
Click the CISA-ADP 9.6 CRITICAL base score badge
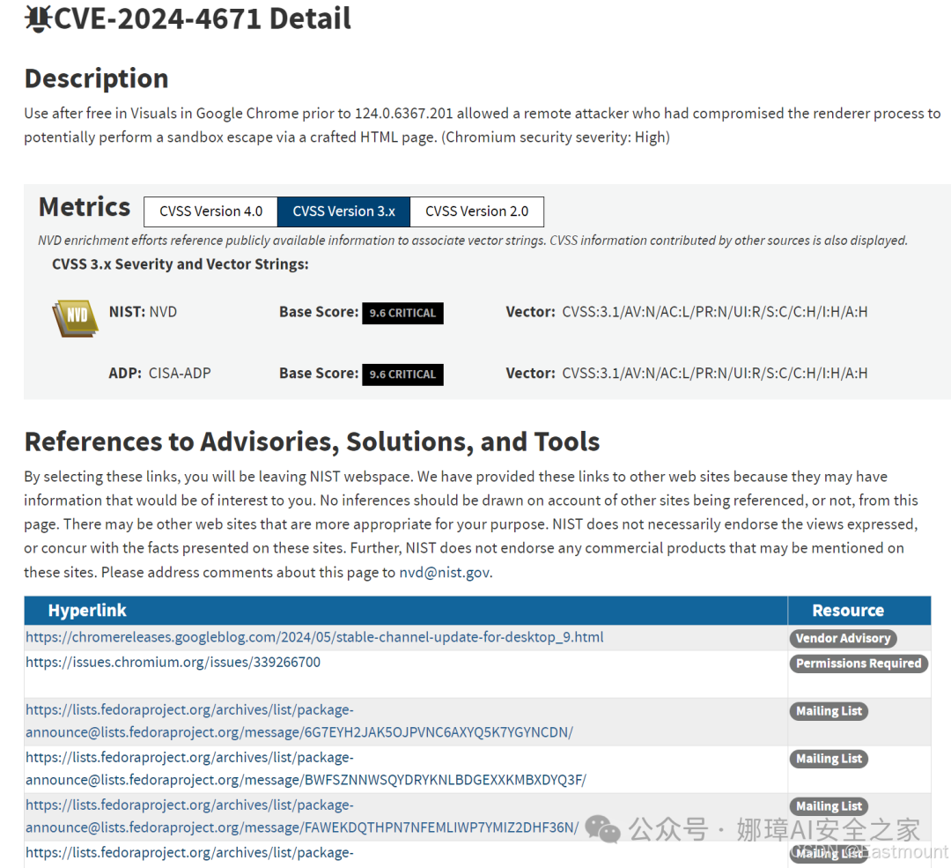(x=402, y=375)
